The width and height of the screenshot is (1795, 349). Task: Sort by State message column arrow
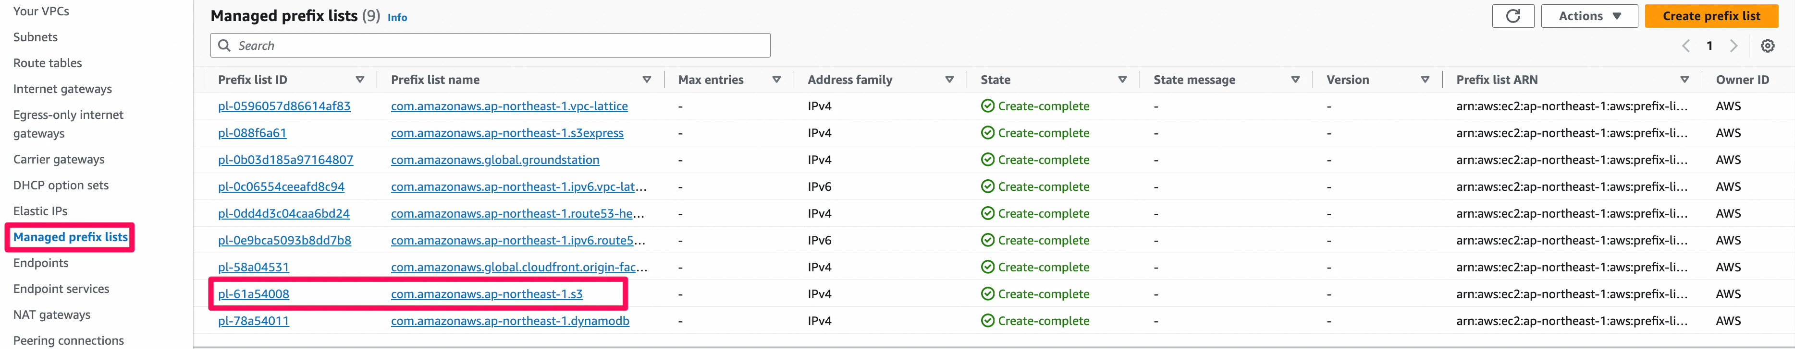(1295, 80)
